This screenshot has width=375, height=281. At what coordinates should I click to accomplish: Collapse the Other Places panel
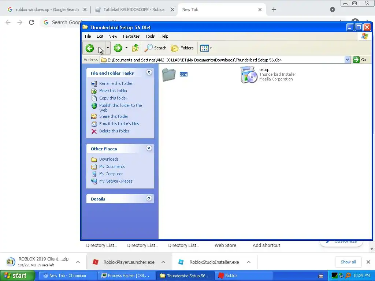click(149, 148)
